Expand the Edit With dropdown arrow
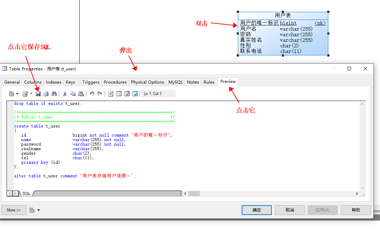This screenshot has width=380, height=231. click(31, 94)
